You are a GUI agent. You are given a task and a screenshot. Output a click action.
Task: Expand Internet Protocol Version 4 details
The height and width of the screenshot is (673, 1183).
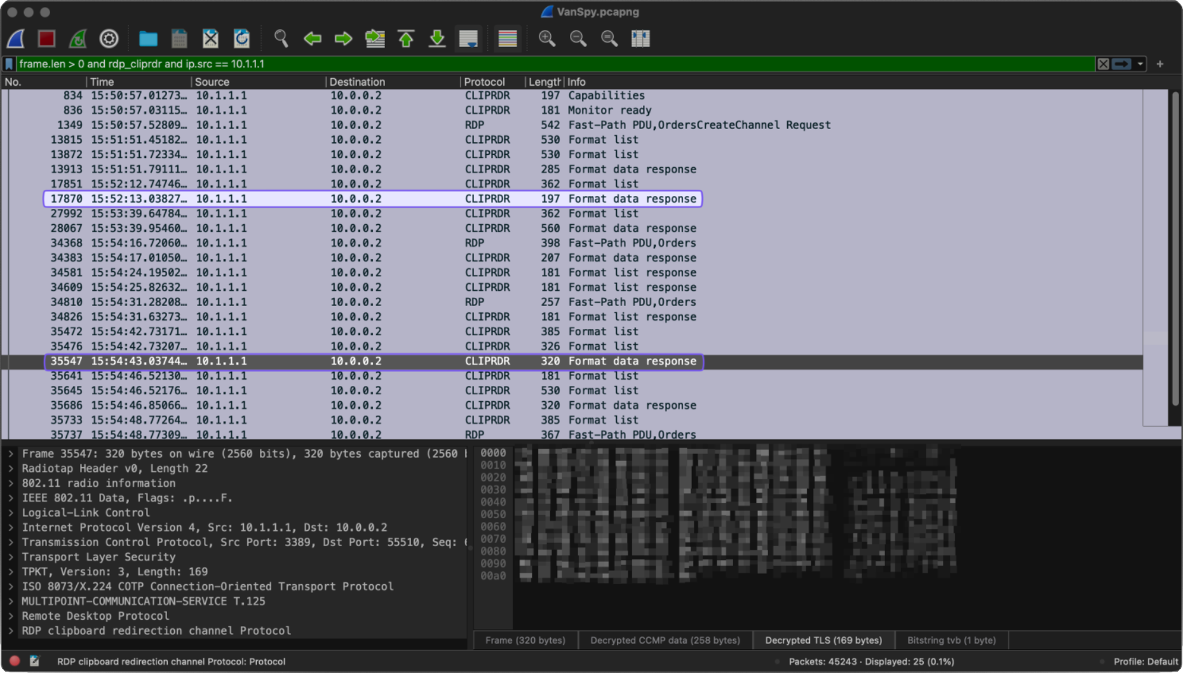pos(10,528)
